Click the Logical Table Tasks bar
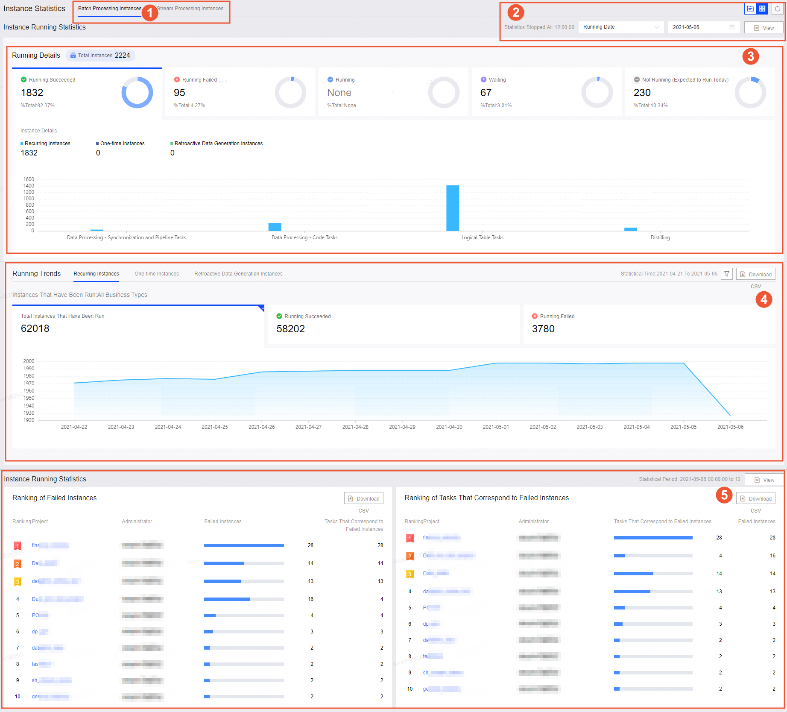 point(453,208)
